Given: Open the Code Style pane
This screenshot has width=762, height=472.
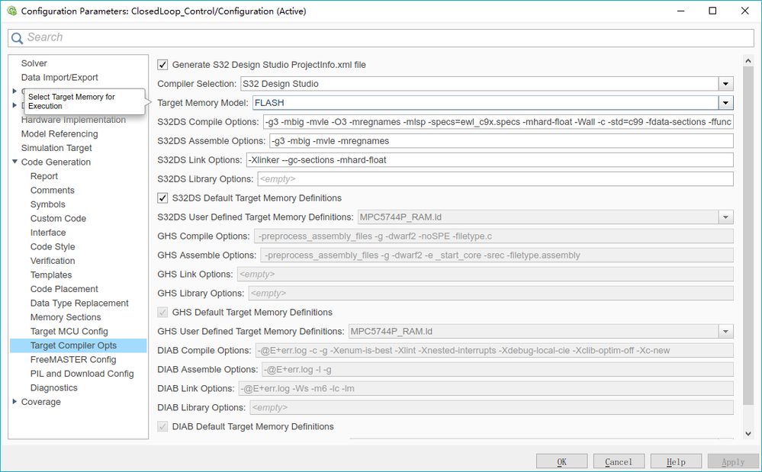Looking at the screenshot, I should click(53, 246).
